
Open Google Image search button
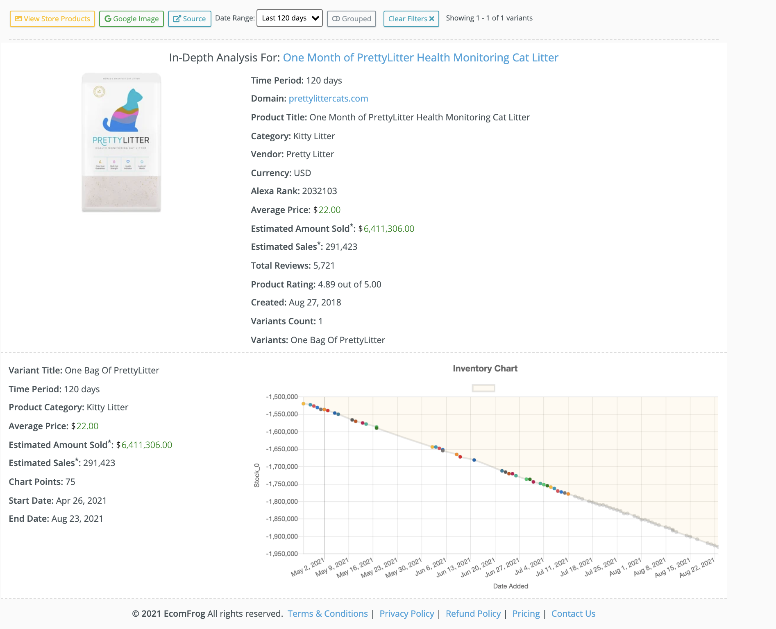pyautogui.click(x=132, y=19)
